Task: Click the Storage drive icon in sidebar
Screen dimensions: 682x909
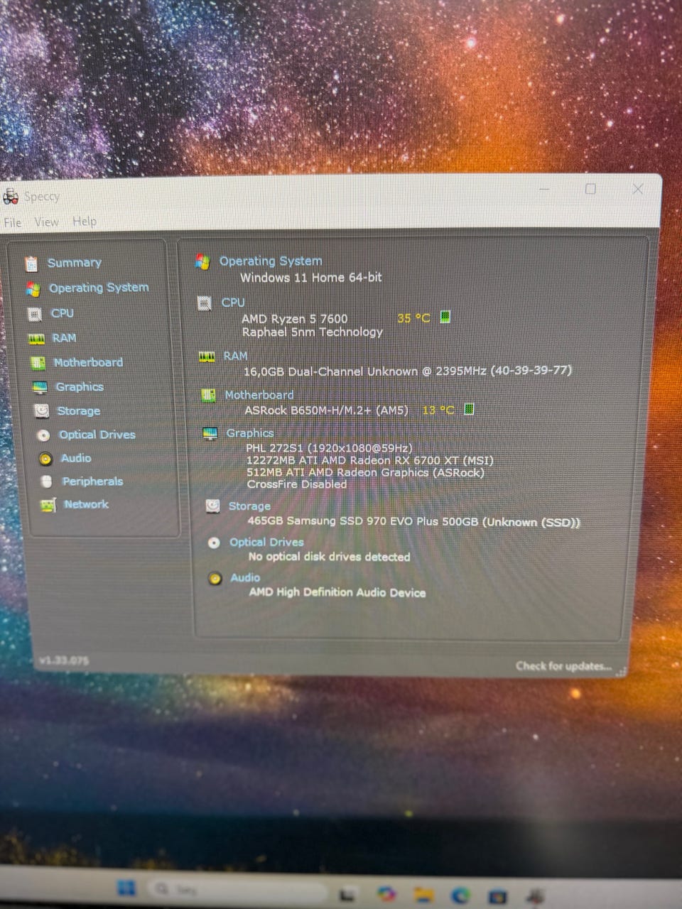Action: (42, 411)
